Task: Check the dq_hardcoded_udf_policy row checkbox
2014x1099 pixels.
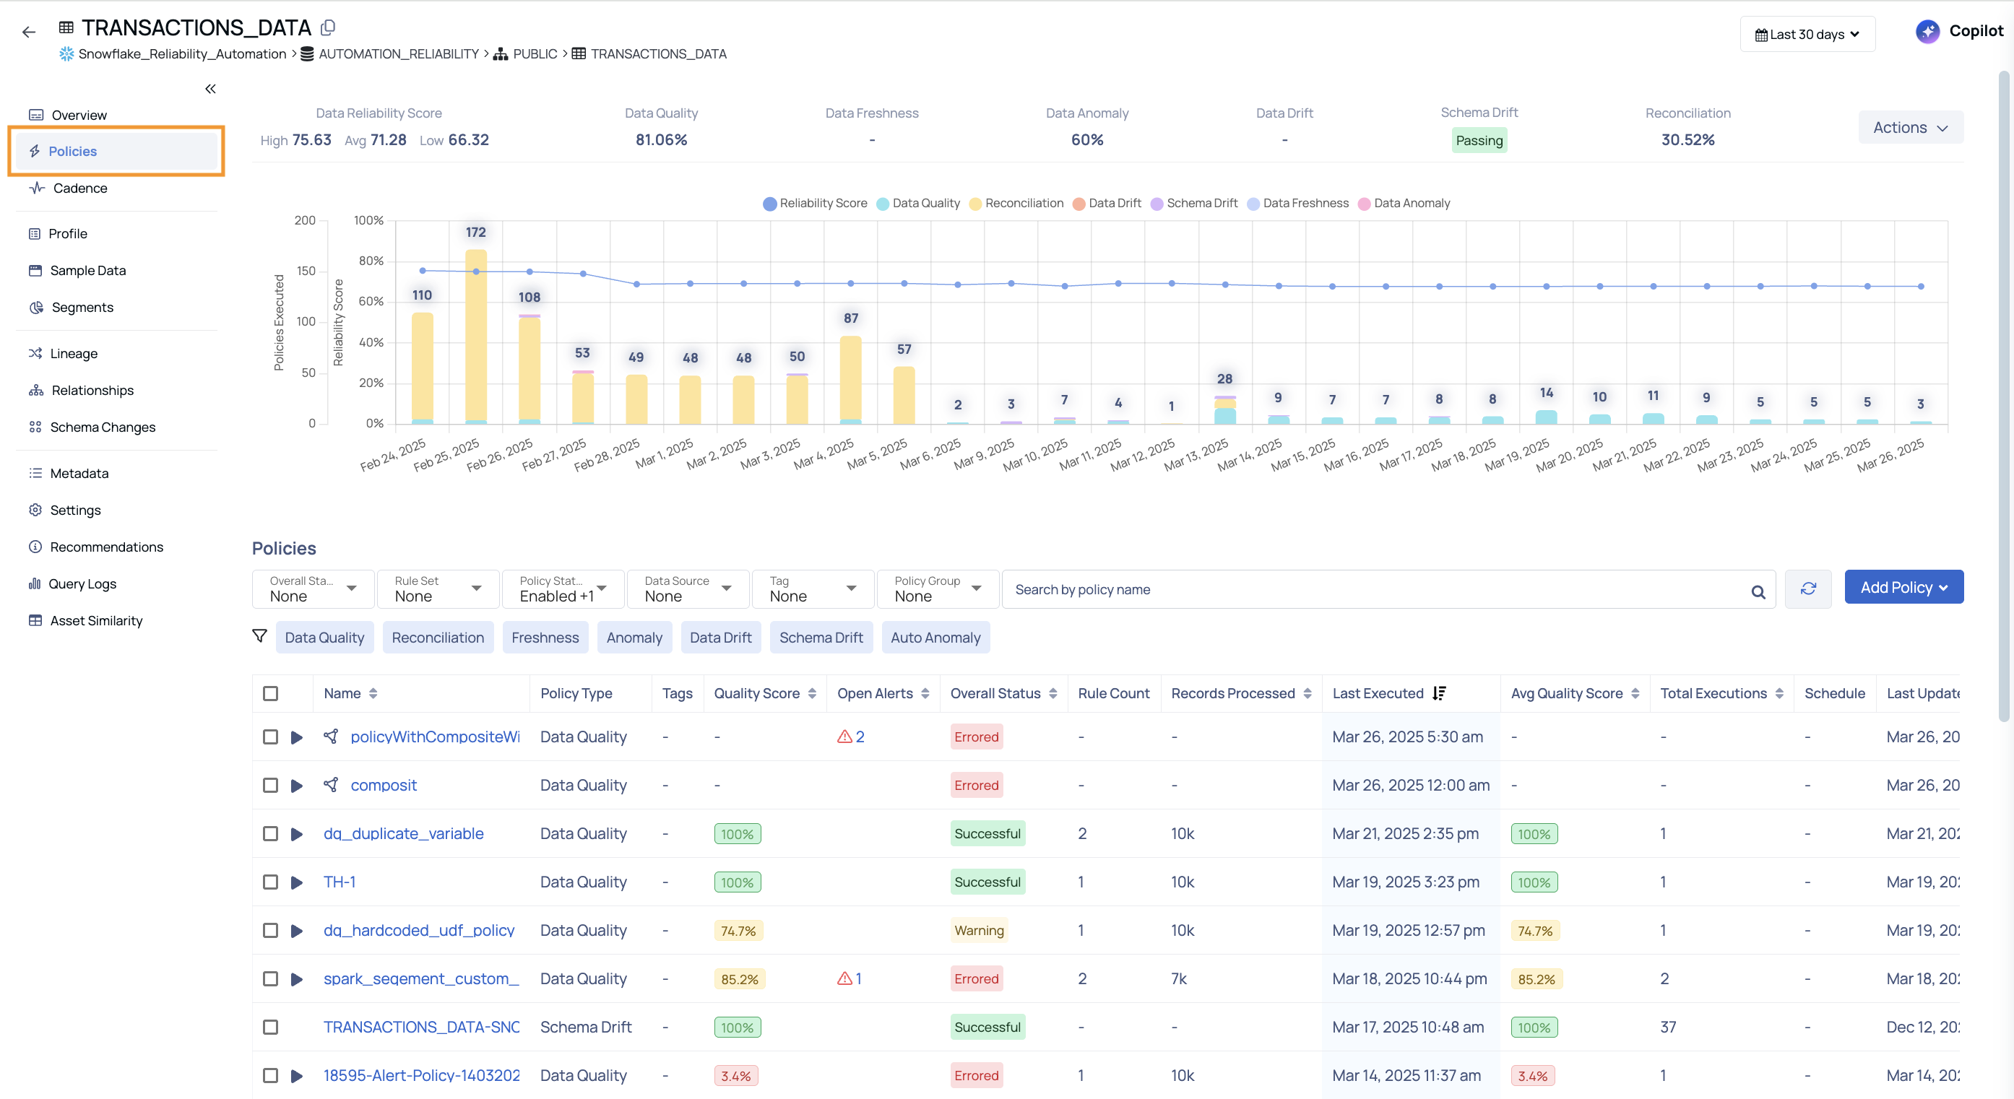Action: (x=270, y=931)
